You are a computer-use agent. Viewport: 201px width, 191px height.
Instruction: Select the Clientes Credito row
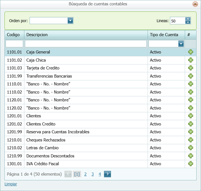[101, 124]
